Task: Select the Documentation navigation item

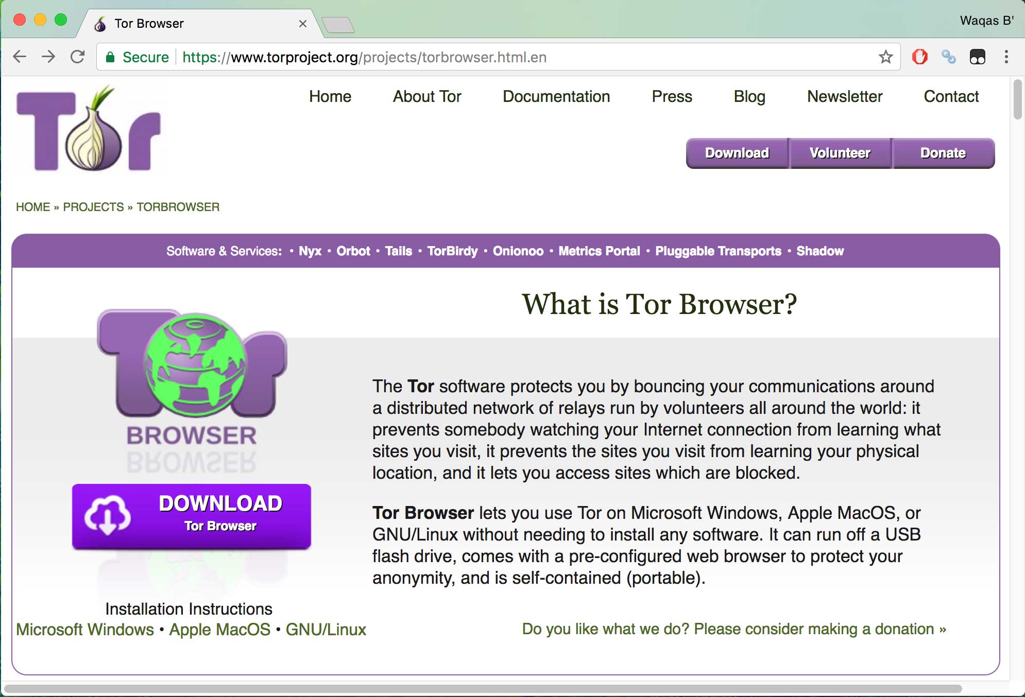Action: (x=556, y=96)
